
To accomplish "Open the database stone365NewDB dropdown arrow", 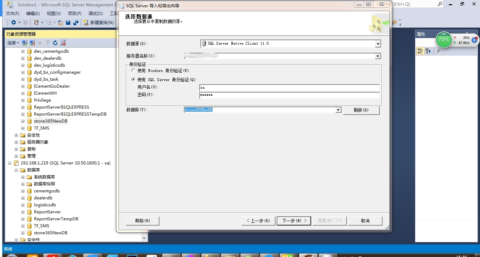I will (x=338, y=110).
